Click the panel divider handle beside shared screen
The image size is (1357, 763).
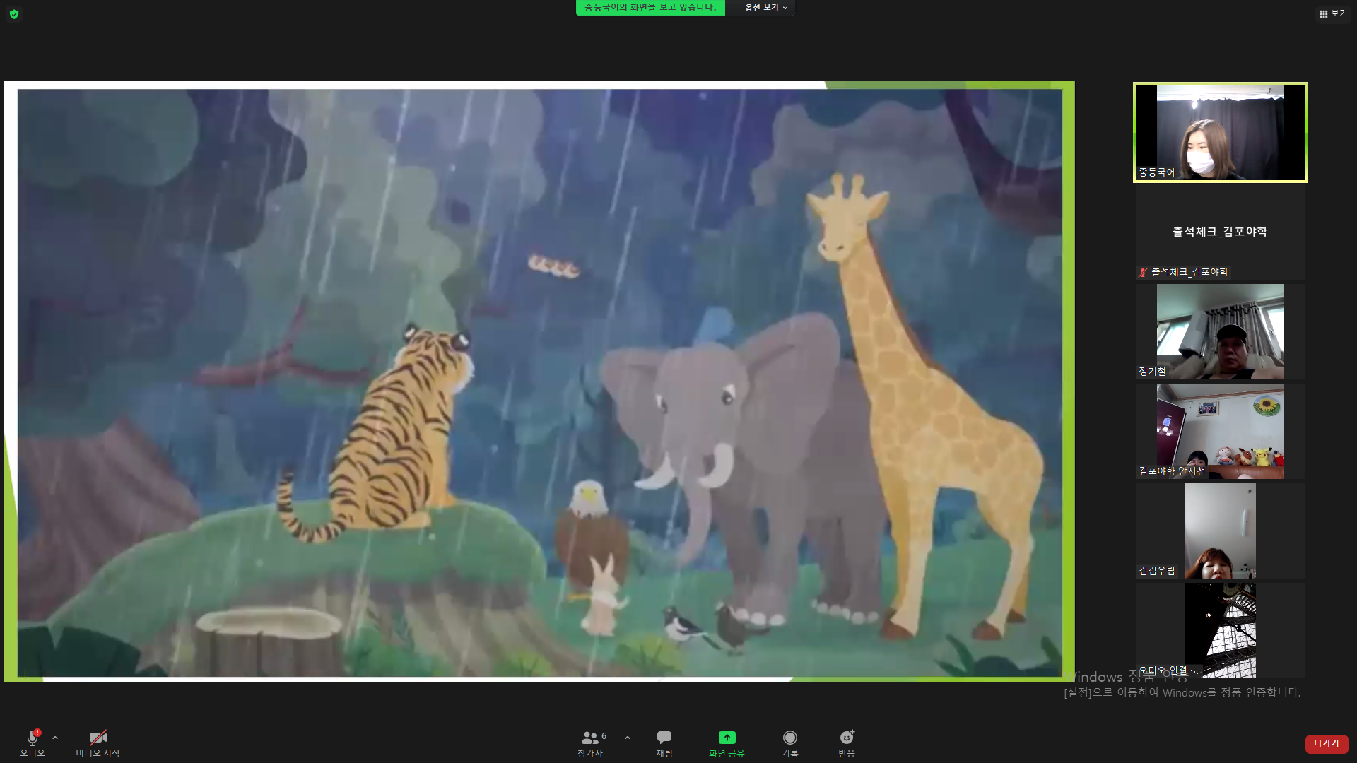point(1080,381)
